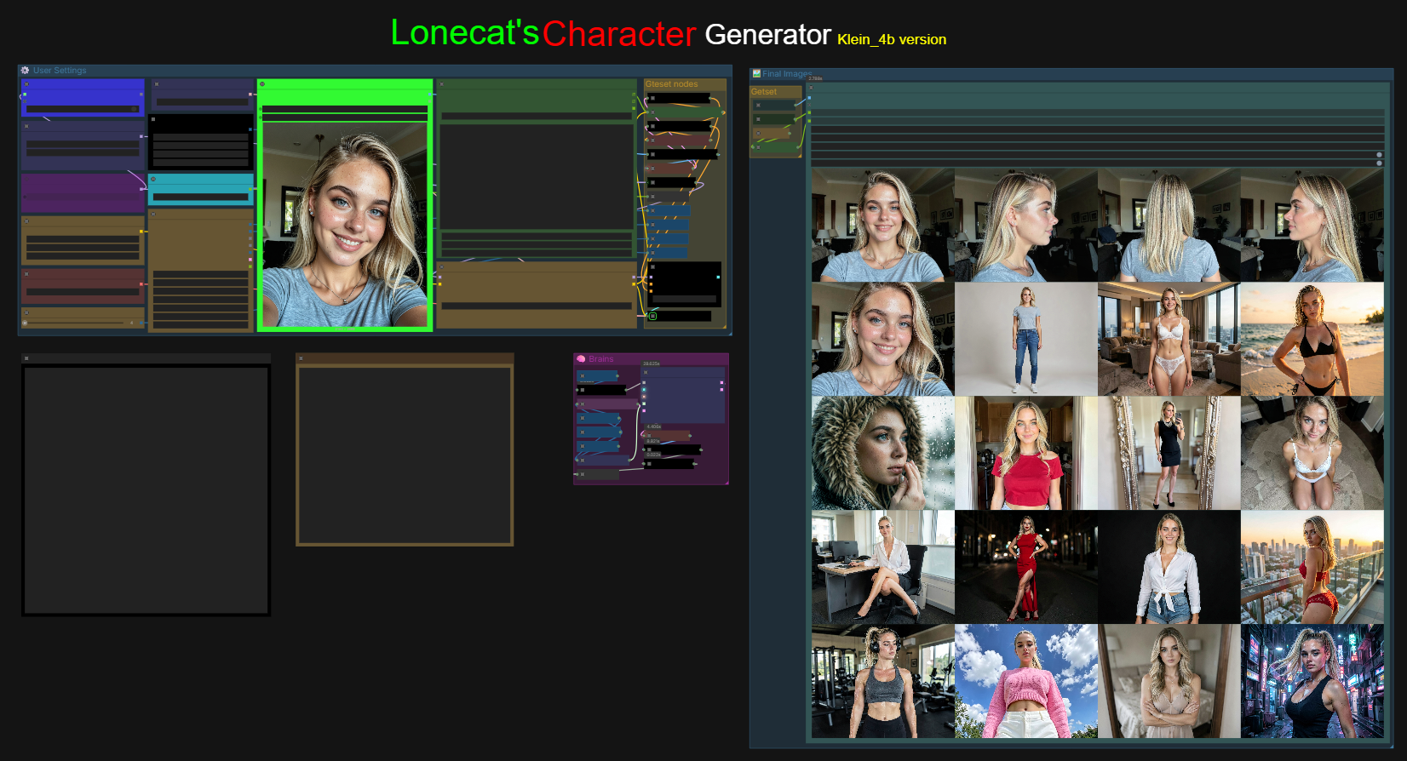The image size is (1407, 761).
Task: Toggle the lower round switch in Final Images node
Action: click(1379, 163)
